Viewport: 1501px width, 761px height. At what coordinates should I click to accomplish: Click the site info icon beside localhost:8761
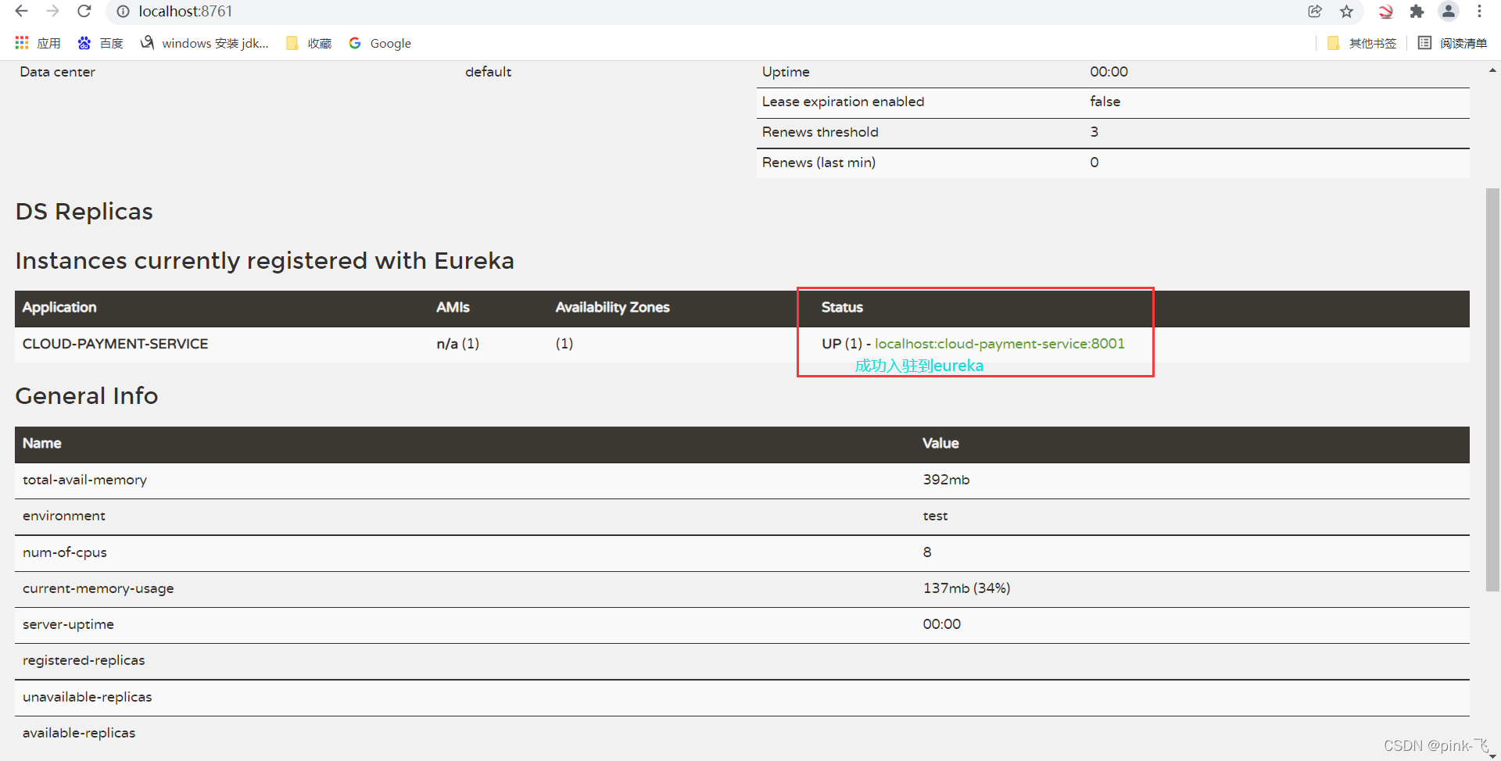pos(123,11)
